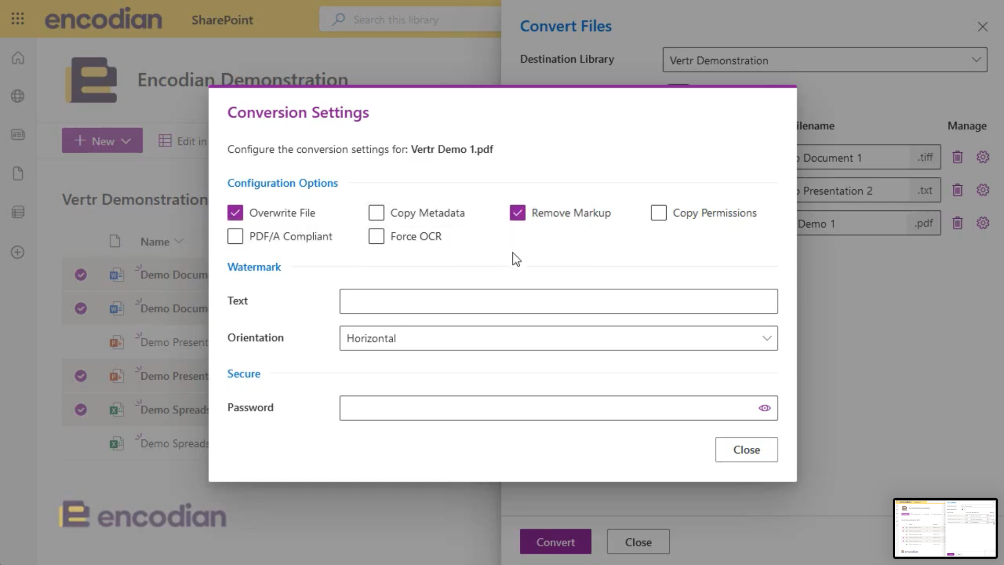Show password with the eye icon
Viewport: 1004px width, 565px height.
coord(765,408)
